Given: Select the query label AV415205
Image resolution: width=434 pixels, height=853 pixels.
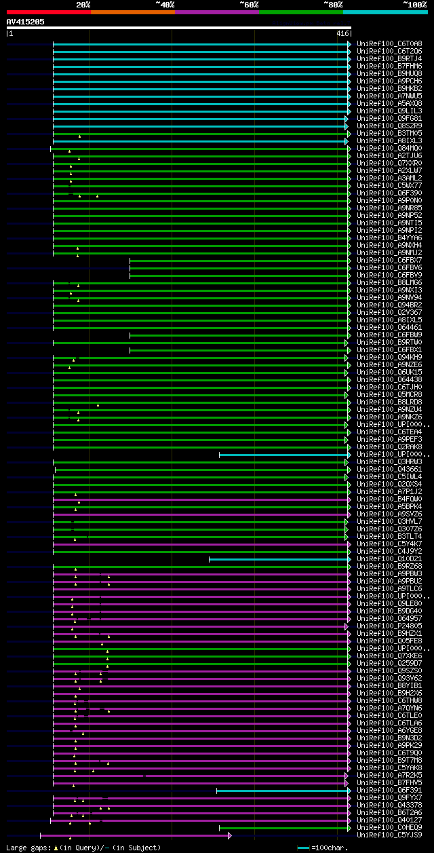Looking at the screenshot, I should [x=25, y=22].
